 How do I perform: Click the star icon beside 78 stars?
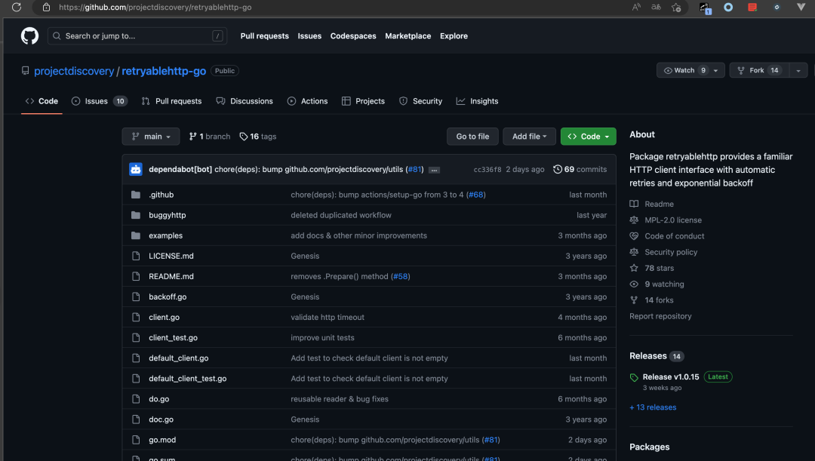click(x=634, y=268)
